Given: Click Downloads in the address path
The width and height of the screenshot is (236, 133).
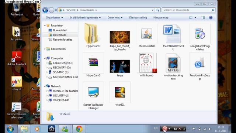Looking at the screenshot, I should pos(87,10).
